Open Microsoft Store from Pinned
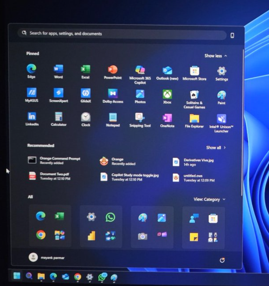The image size is (269, 286). click(x=194, y=73)
